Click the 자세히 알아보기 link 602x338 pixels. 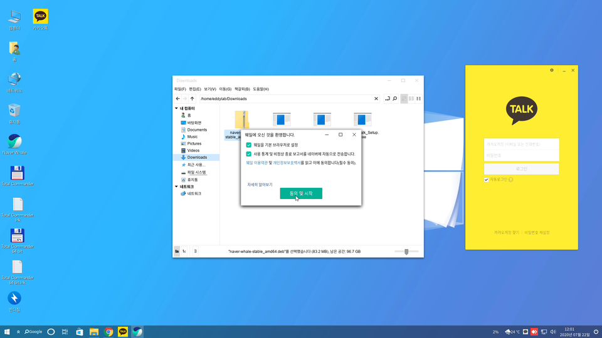pyautogui.click(x=260, y=185)
